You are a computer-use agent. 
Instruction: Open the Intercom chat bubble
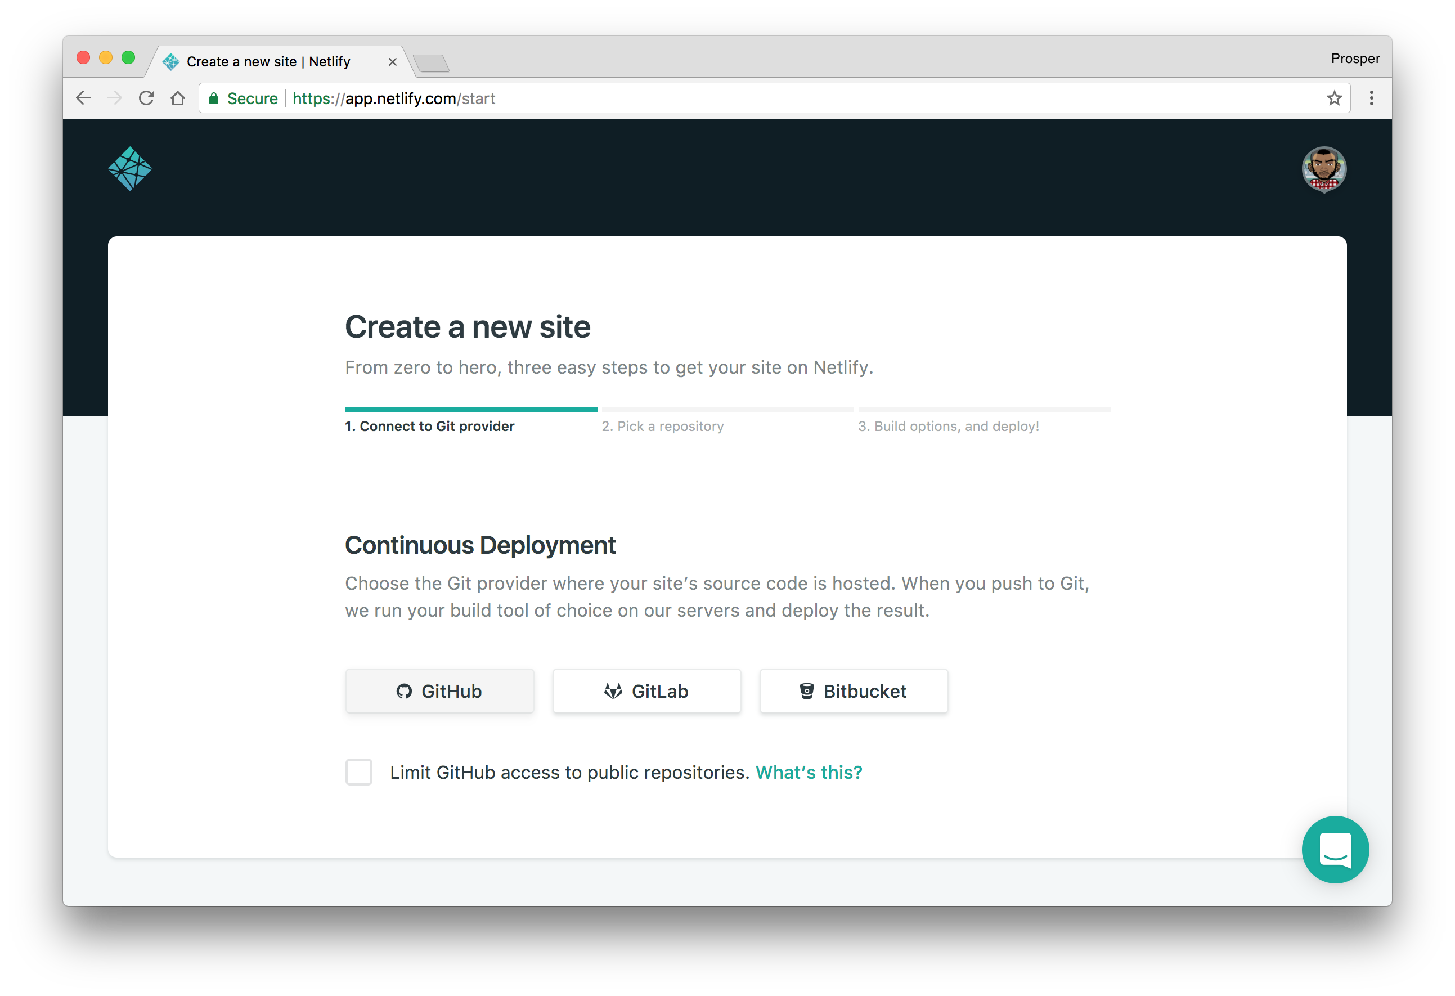[x=1335, y=849]
